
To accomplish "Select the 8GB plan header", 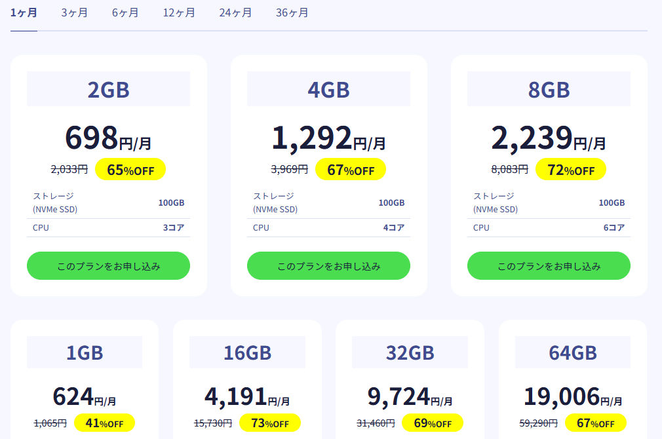I will click(549, 90).
